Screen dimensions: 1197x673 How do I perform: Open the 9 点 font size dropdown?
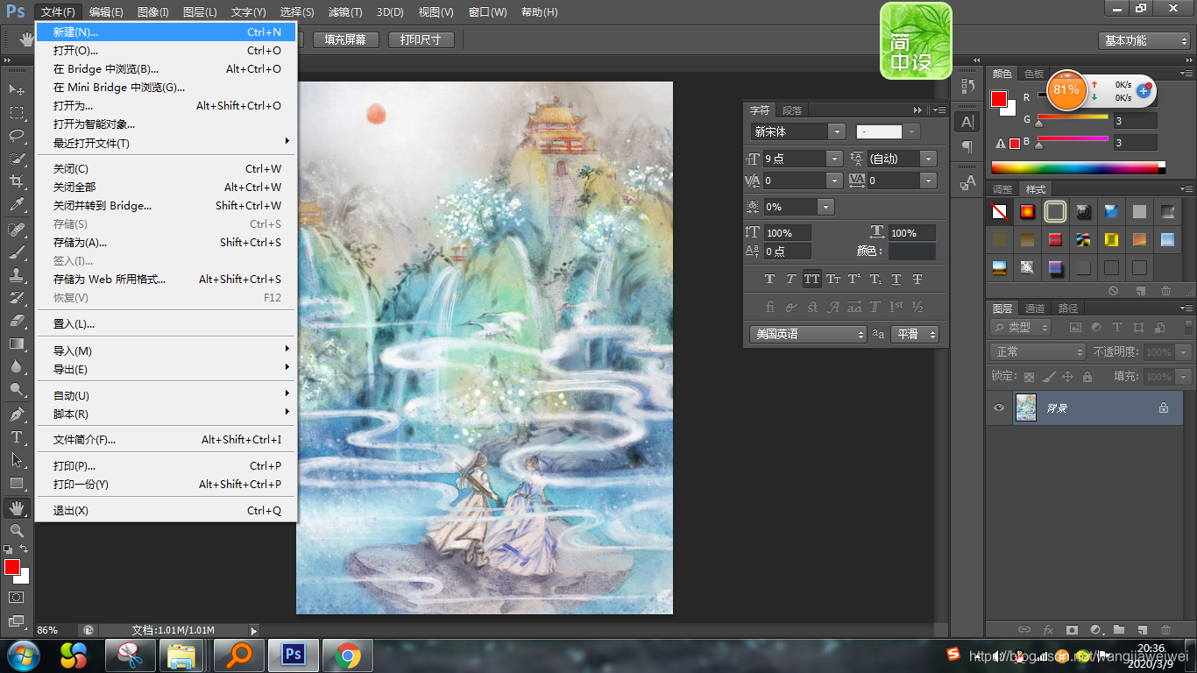point(834,159)
